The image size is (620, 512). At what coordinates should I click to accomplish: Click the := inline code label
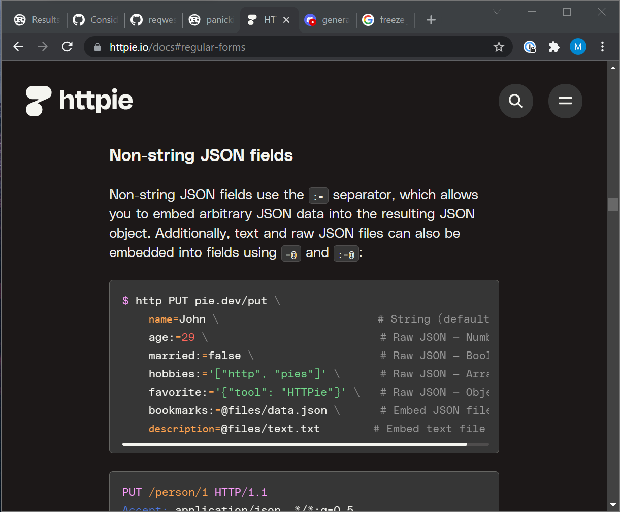pyautogui.click(x=319, y=196)
